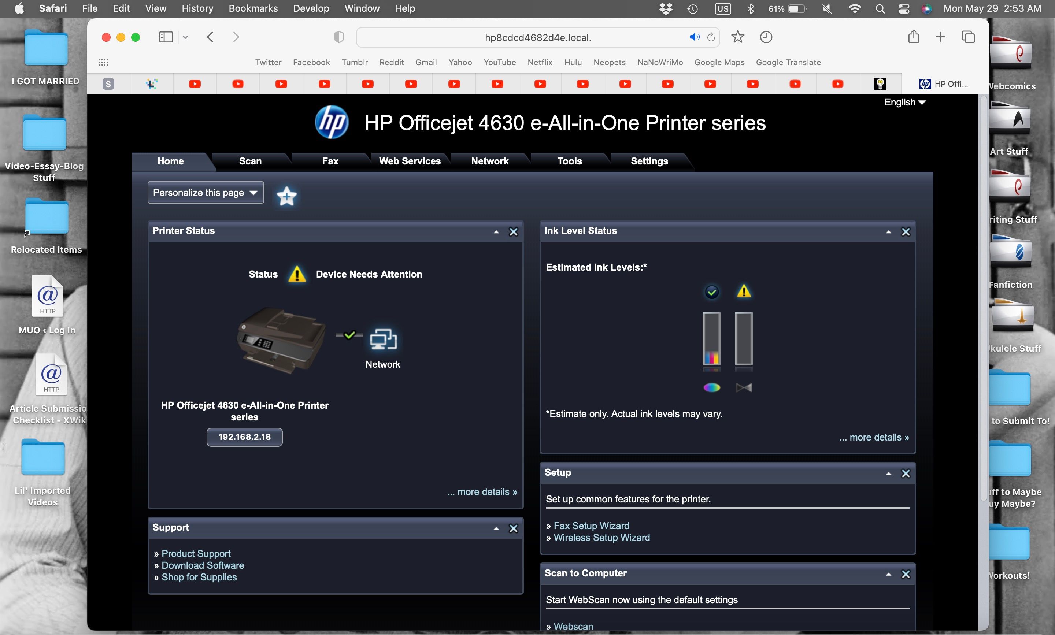Image resolution: width=1055 pixels, height=635 pixels.
Task: Click the tri-color ink cartridge oval icon
Action: (x=712, y=388)
